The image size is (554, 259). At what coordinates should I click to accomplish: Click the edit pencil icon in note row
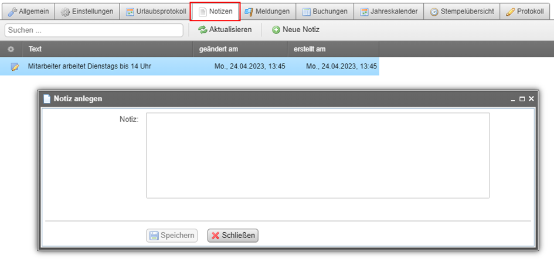pyautogui.click(x=15, y=67)
